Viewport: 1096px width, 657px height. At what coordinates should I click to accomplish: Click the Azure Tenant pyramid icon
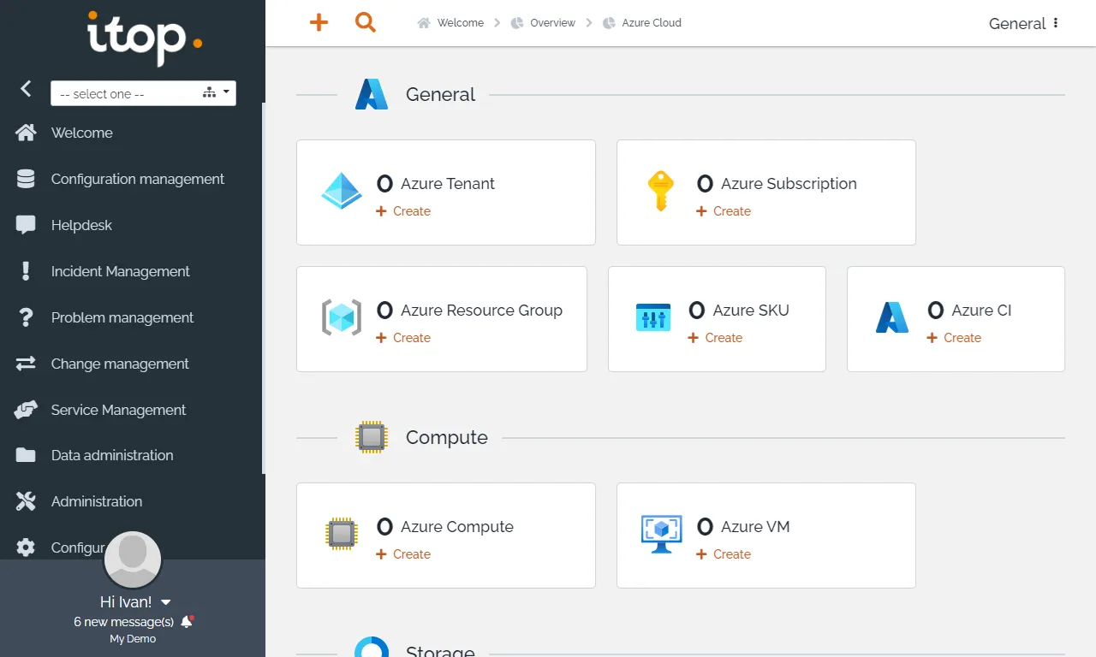click(x=342, y=192)
